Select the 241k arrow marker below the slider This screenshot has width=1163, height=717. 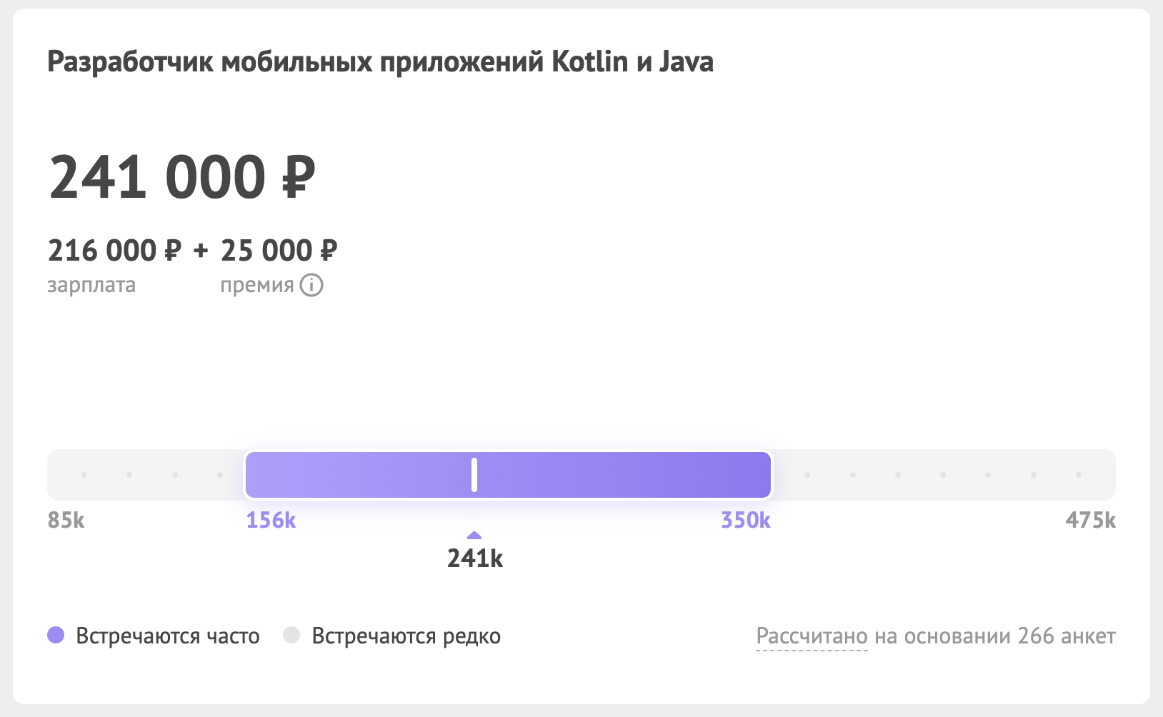(474, 535)
